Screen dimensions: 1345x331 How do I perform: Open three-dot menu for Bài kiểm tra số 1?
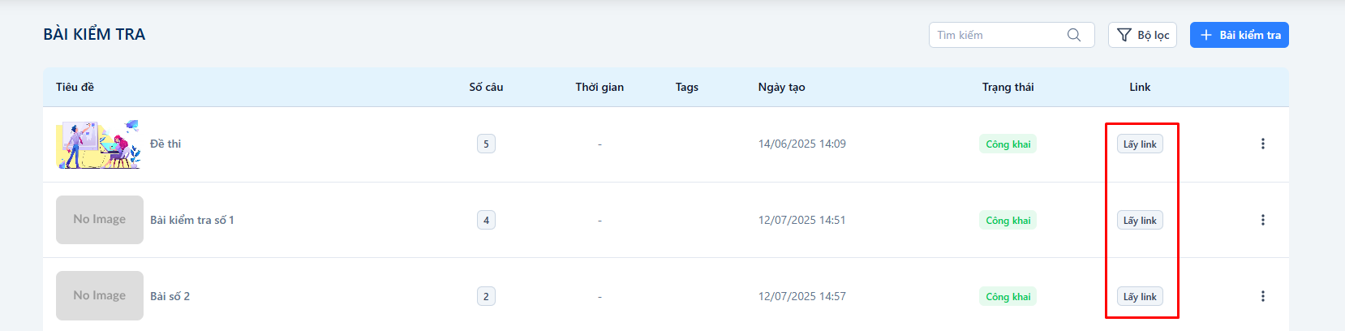click(1262, 220)
